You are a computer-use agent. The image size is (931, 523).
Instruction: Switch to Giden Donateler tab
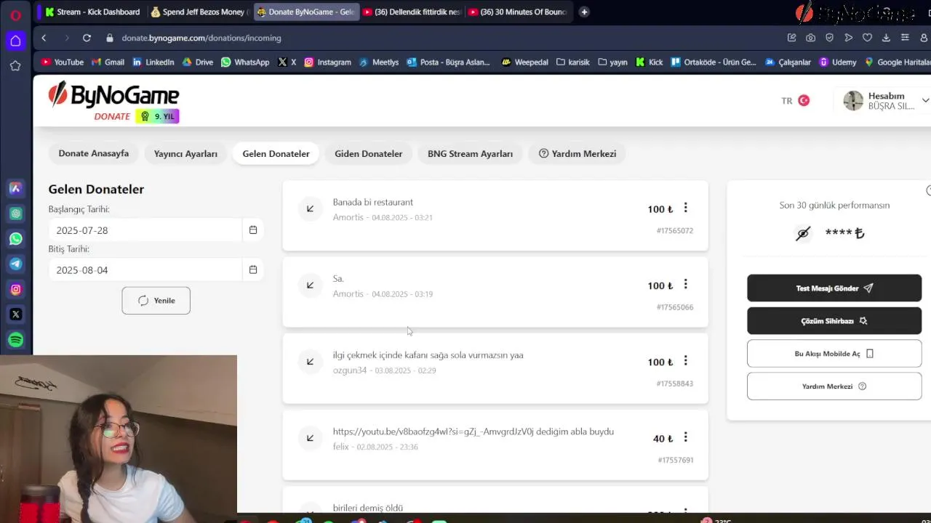(368, 153)
